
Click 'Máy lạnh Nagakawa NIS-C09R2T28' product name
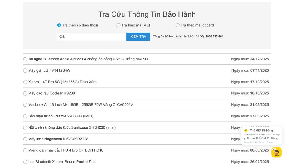58,139
